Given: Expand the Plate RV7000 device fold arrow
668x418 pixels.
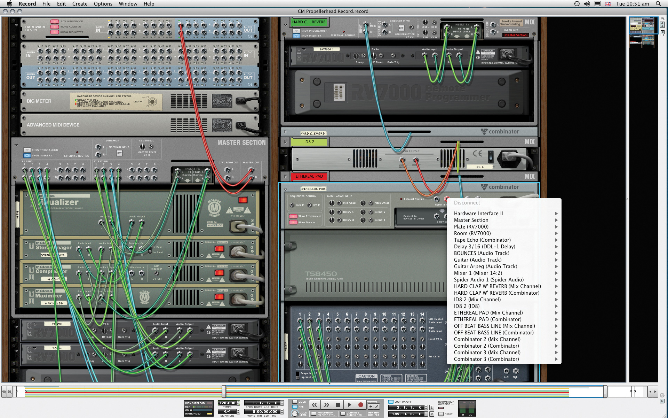Looking at the screenshot, I should [35, 324].
